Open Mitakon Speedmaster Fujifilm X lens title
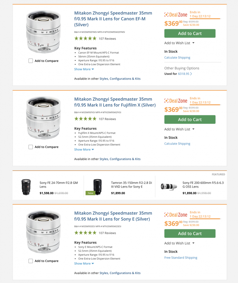Viewport: 238px width, 283px height. (114, 102)
